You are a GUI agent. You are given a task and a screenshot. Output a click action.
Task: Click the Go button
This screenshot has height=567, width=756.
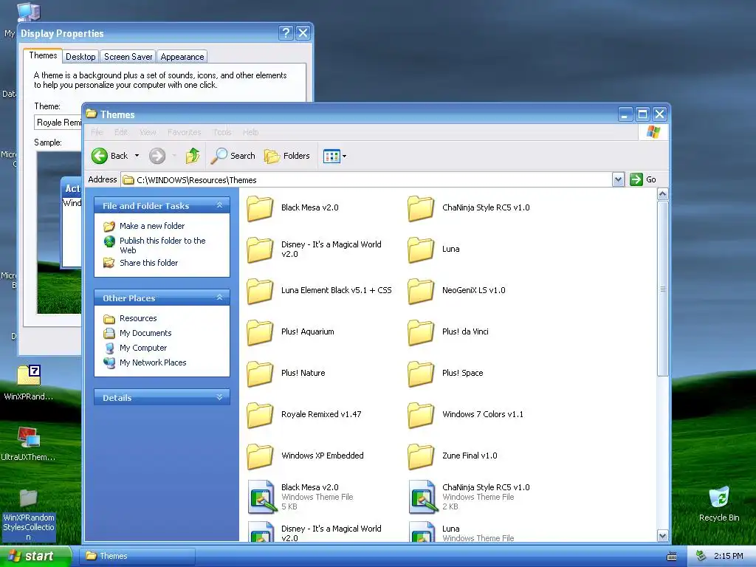pyautogui.click(x=643, y=179)
